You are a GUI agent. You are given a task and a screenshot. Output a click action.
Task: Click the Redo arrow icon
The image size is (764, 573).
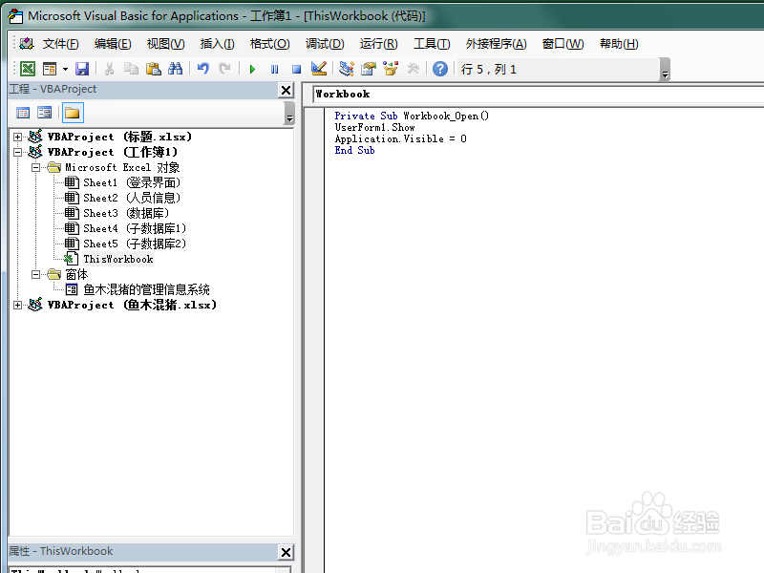(224, 69)
